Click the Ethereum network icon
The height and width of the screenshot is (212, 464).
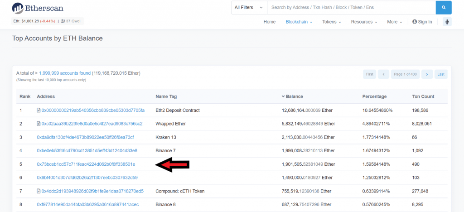click(x=447, y=22)
